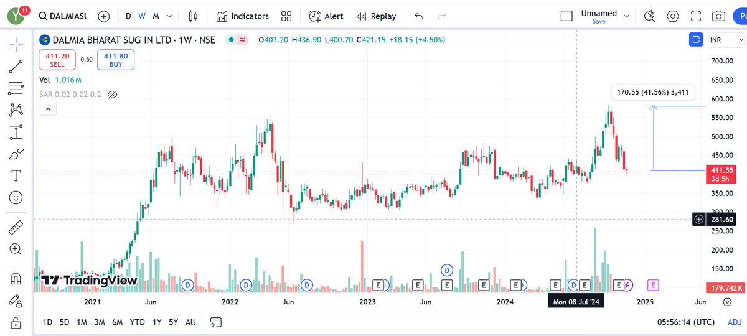Open the go to date calendar

click(215, 322)
